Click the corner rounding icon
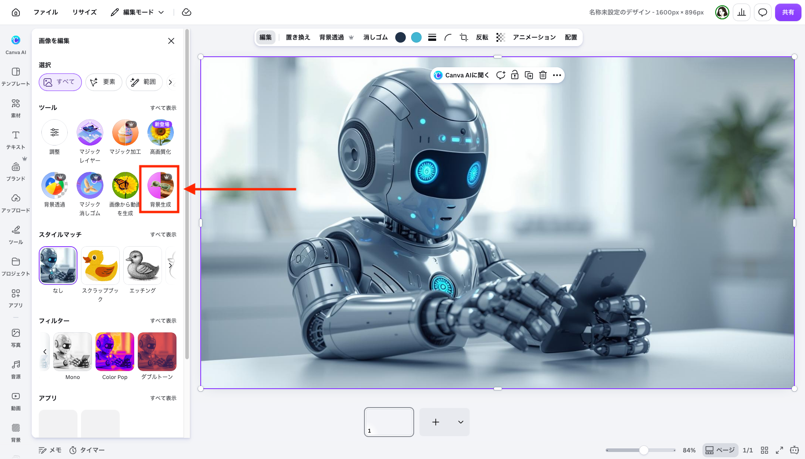The image size is (805, 459). pos(448,37)
